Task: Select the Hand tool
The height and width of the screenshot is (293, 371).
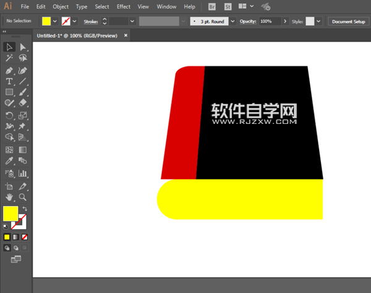Action: (x=9, y=197)
